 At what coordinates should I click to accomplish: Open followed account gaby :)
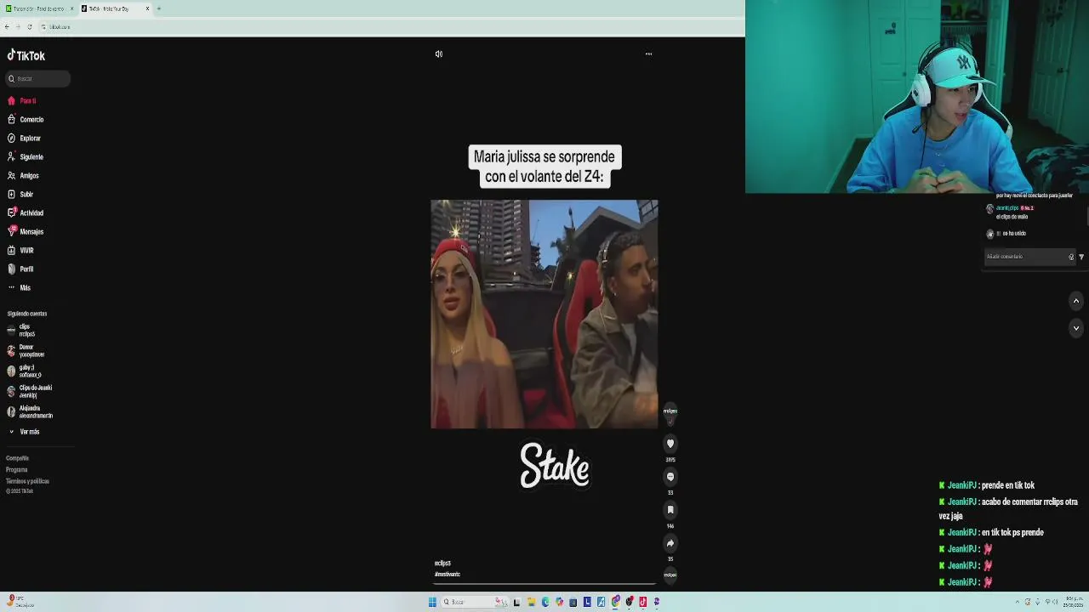24,371
